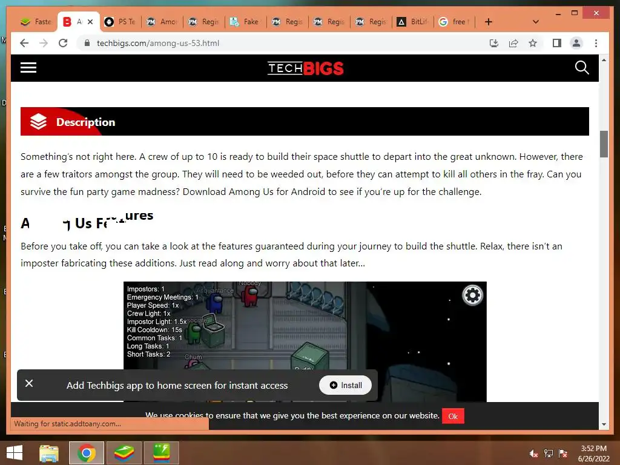
Task: Open BlueStacks from the taskbar
Action: (124, 453)
